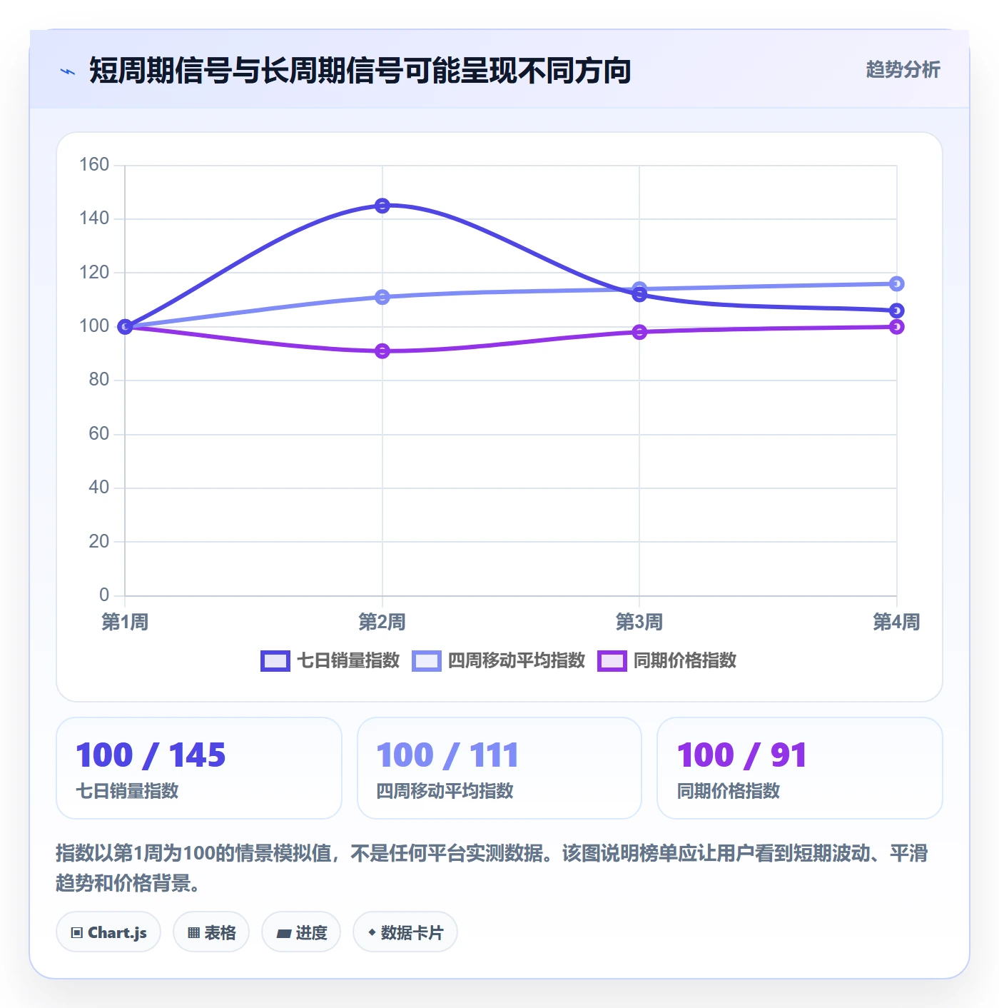Click the 20 y-axis label

click(x=99, y=542)
